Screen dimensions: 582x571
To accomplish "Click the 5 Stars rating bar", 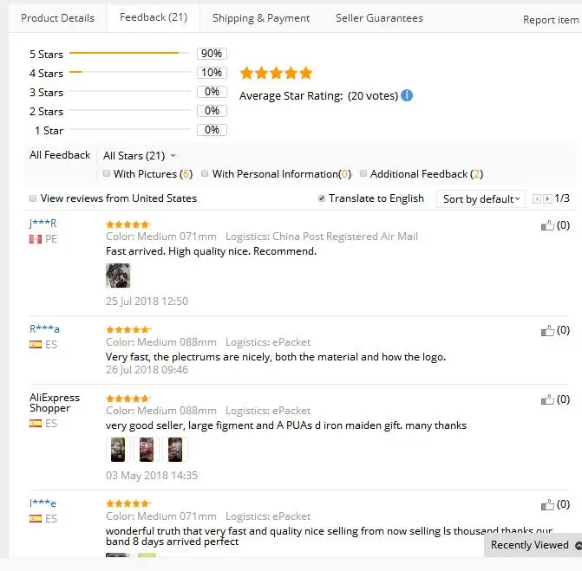I will click(130, 54).
